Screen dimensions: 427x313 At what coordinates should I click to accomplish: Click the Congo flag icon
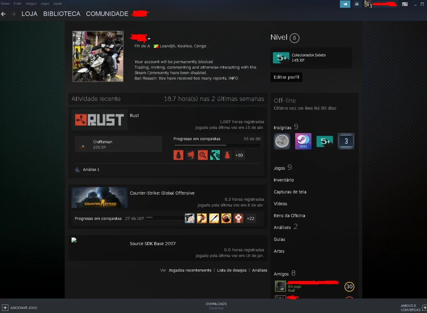pos(156,46)
